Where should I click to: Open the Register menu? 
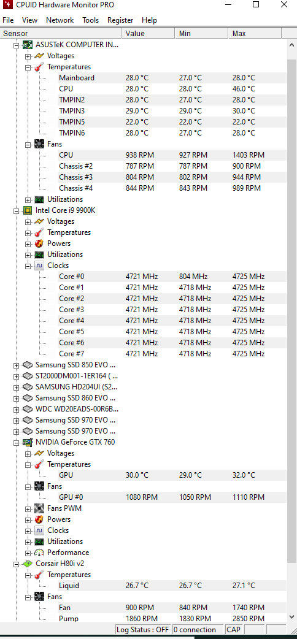(x=120, y=20)
